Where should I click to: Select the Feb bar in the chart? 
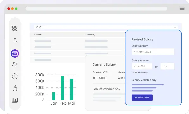(62, 88)
